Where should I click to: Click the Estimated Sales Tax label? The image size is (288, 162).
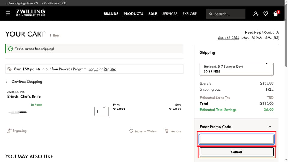tap(215, 98)
